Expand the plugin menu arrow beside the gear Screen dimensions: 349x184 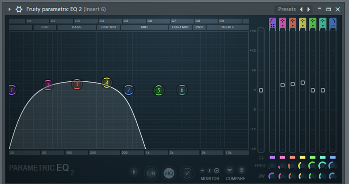point(9,9)
